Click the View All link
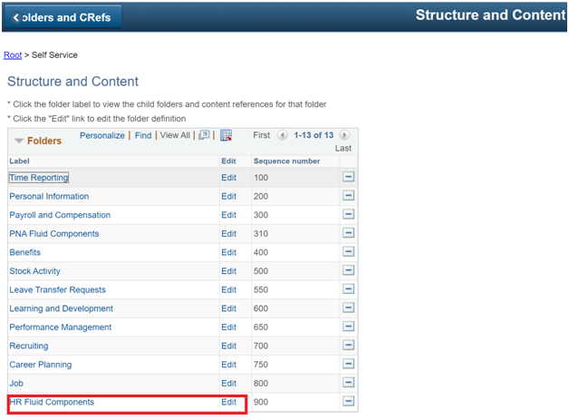The width and height of the screenshot is (569, 420). coord(175,135)
